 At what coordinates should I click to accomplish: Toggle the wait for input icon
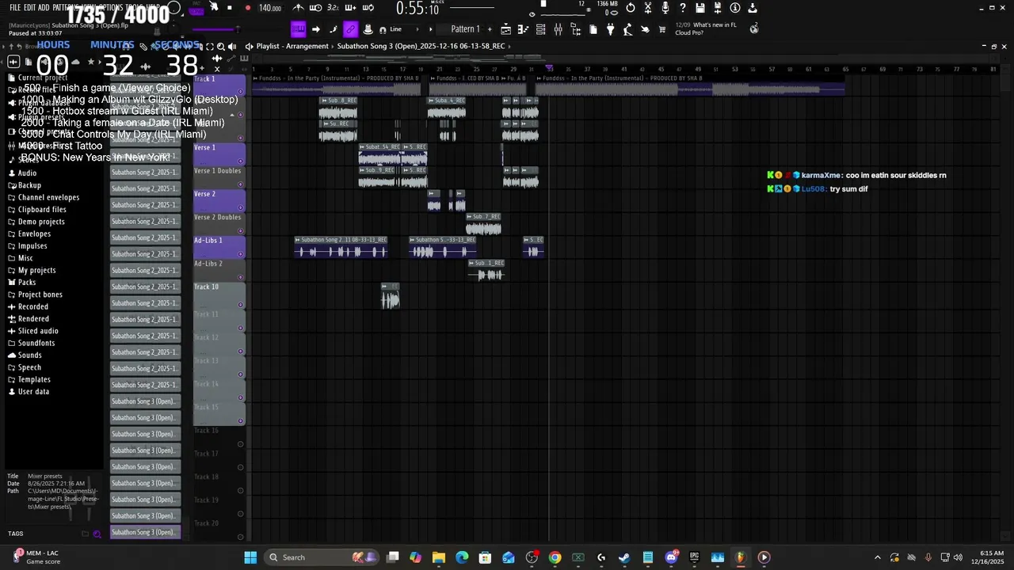click(x=315, y=8)
